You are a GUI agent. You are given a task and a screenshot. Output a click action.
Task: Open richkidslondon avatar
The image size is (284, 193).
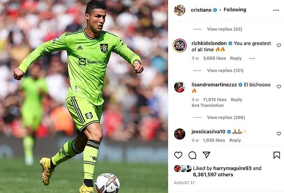tap(179, 45)
